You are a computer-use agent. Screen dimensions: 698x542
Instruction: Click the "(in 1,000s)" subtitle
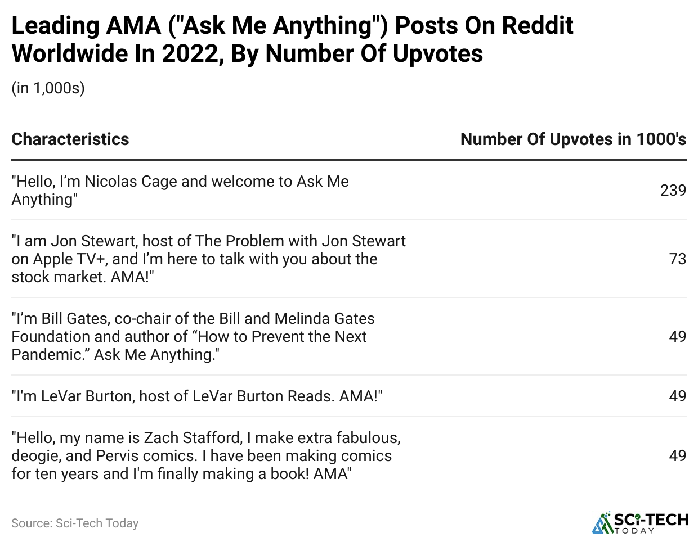click(x=48, y=88)
